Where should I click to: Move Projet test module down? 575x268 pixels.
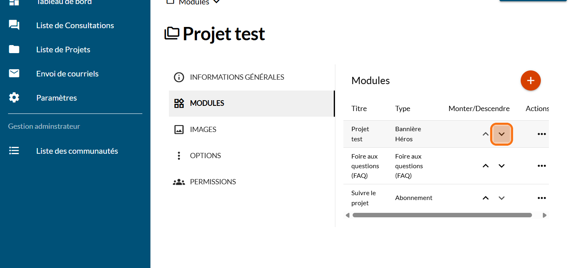(x=501, y=134)
